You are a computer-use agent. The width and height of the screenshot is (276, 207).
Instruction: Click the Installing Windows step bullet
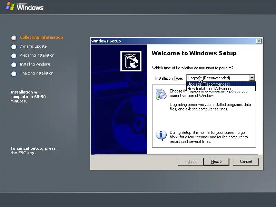click(14, 65)
